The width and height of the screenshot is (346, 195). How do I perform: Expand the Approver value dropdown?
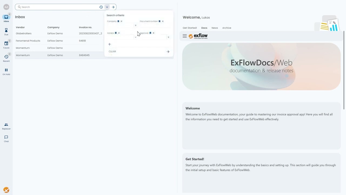click(x=168, y=37)
